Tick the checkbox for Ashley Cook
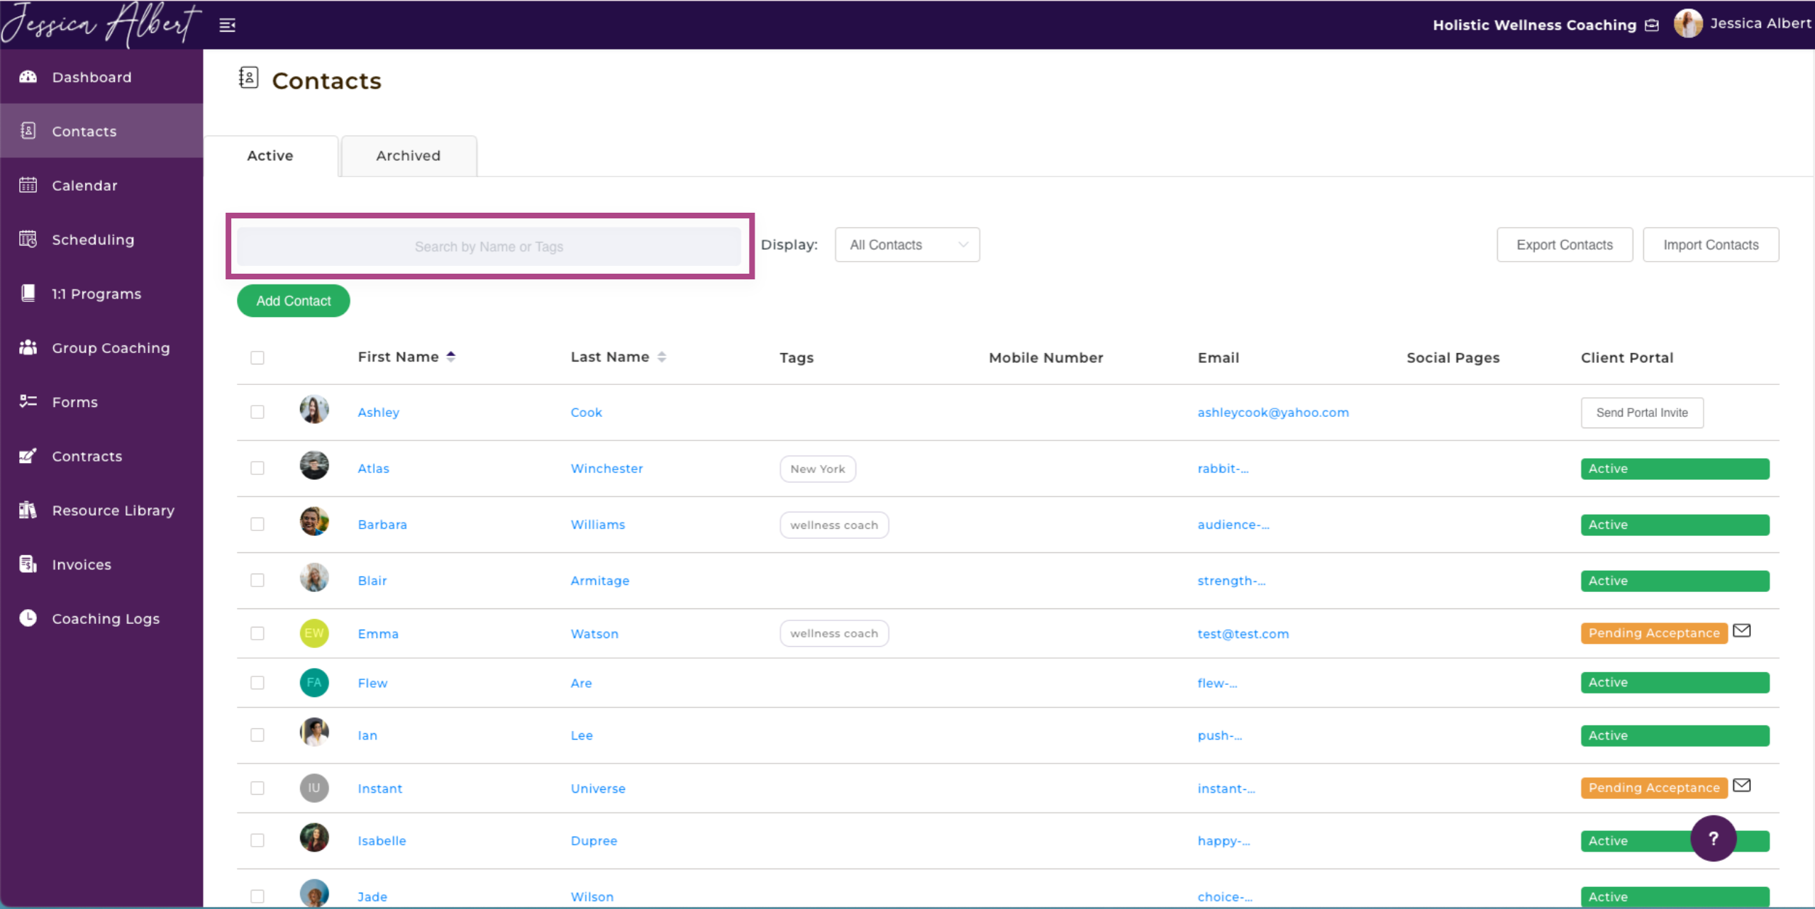Image resolution: width=1815 pixels, height=909 pixels. click(x=257, y=412)
